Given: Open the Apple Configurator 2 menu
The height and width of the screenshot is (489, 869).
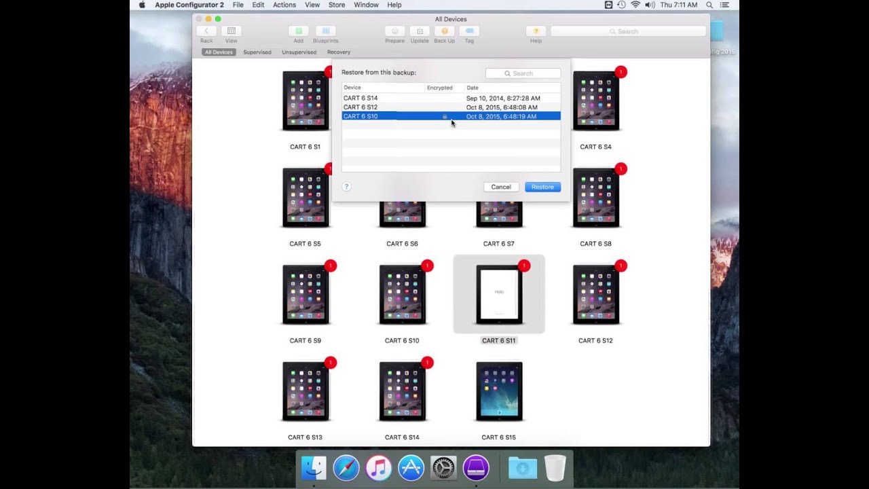Looking at the screenshot, I should [x=189, y=5].
